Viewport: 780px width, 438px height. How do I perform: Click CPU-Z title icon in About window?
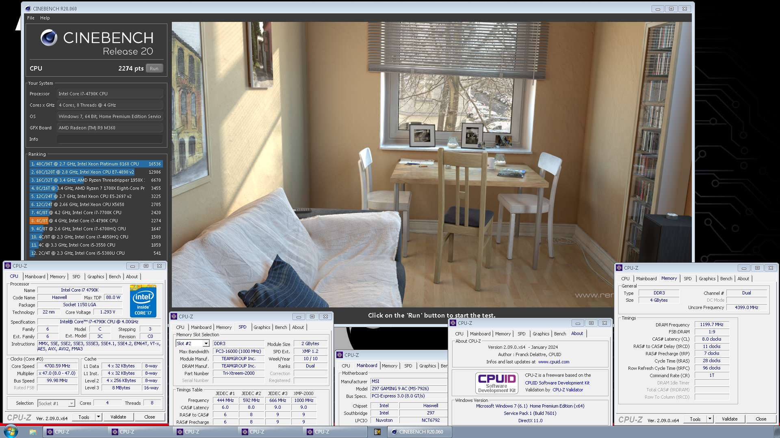(x=453, y=323)
